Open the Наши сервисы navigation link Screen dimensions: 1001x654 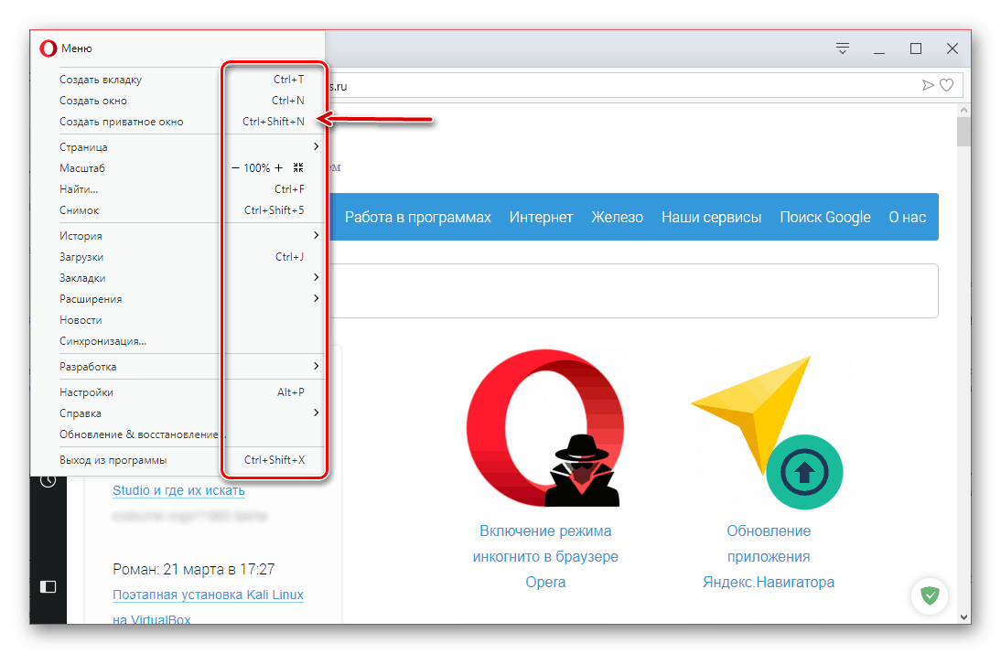711,217
